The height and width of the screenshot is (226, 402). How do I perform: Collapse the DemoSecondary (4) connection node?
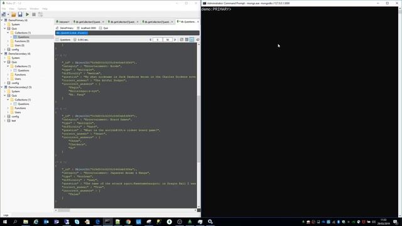coord(2,53)
